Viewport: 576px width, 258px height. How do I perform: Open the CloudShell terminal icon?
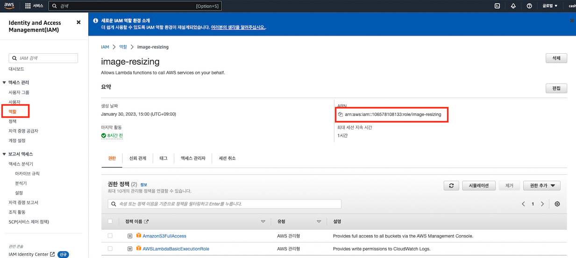tap(498, 6)
